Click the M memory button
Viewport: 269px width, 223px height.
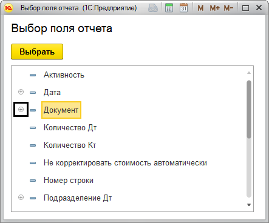[x=200, y=8]
